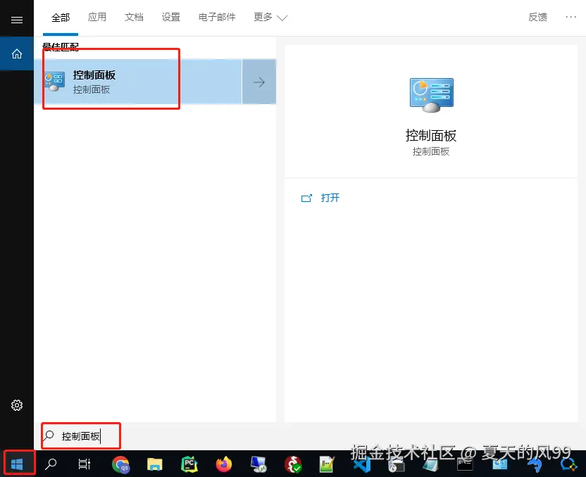Click the Windows Start button
This screenshot has height=477, width=586.
(x=17, y=464)
